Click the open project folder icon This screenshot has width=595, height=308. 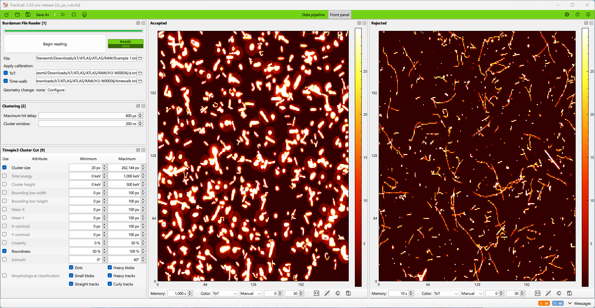pyautogui.click(x=17, y=14)
